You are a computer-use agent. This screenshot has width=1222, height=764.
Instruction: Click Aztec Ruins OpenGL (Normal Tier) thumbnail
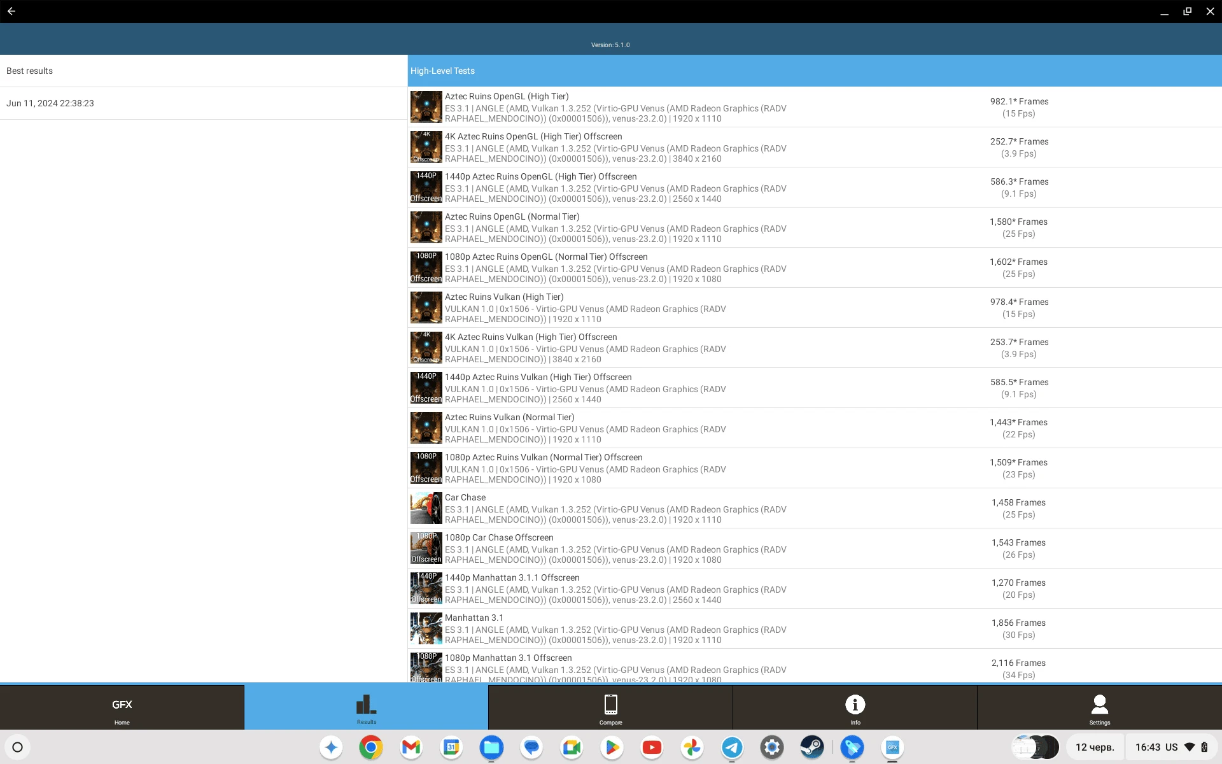point(426,227)
